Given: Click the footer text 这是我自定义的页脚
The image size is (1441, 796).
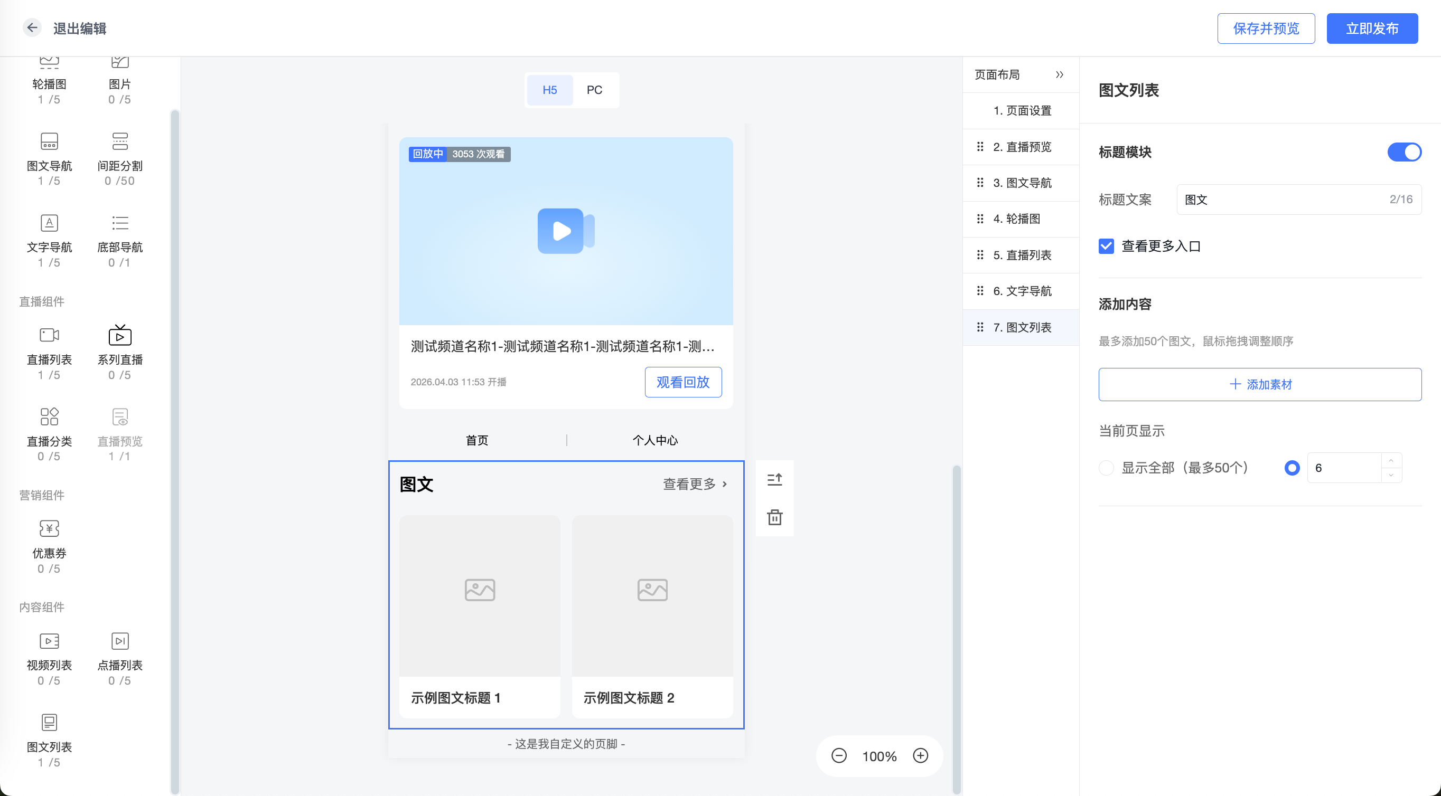Looking at the screenshot, I should tap(566, 744).
